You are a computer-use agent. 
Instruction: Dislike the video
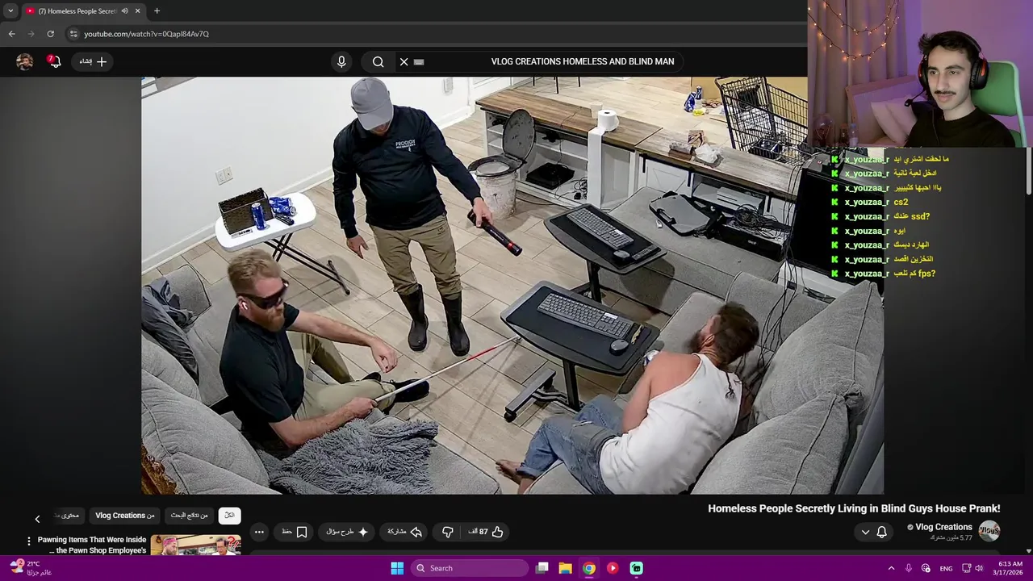pyautogui.click(x=447, y=532)
